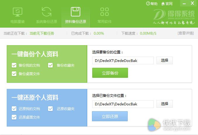Click the 立即备份 green button
The width and height of the screenshot is (198, 135).
tap(110, 73)
